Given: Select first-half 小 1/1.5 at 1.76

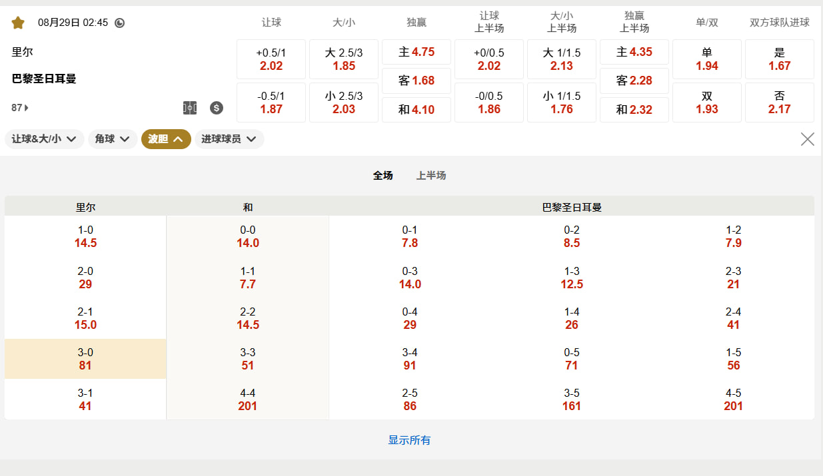Looking at the screenshot, I should pos(562,103).
